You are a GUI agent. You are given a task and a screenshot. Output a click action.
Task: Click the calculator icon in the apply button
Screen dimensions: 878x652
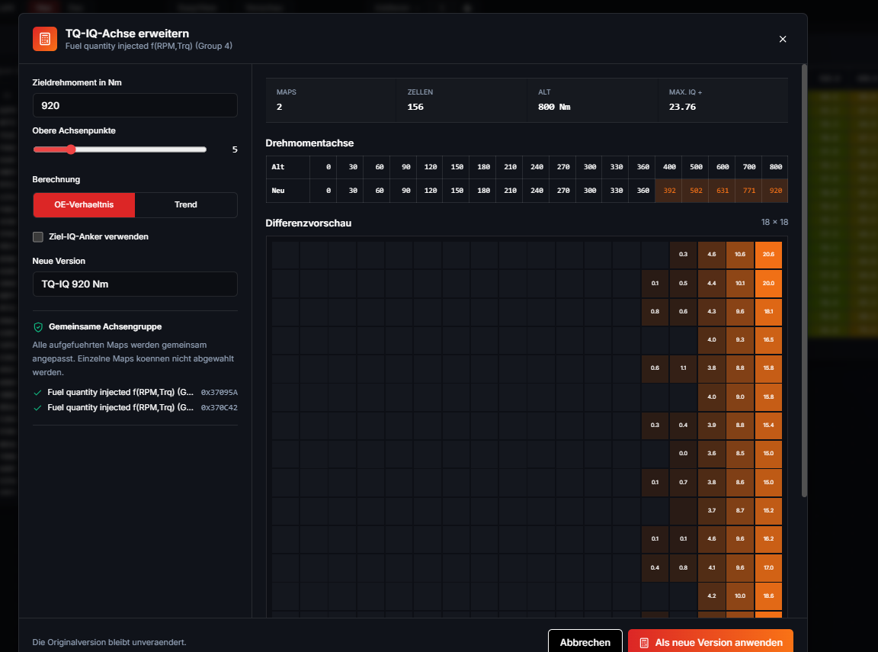tap(644, 643)
